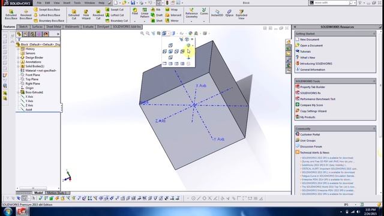
Task: Open the File menu
Action: tap(39, 2)
